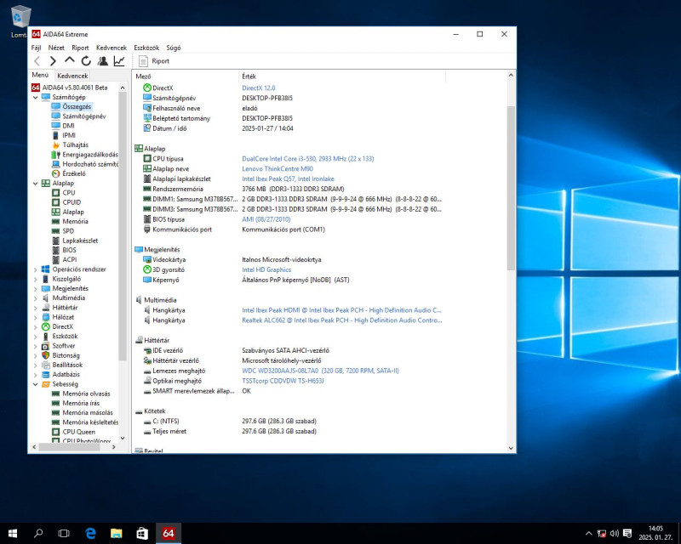
Task: Click the user profile toolbar icon
Action: (103, 61)
